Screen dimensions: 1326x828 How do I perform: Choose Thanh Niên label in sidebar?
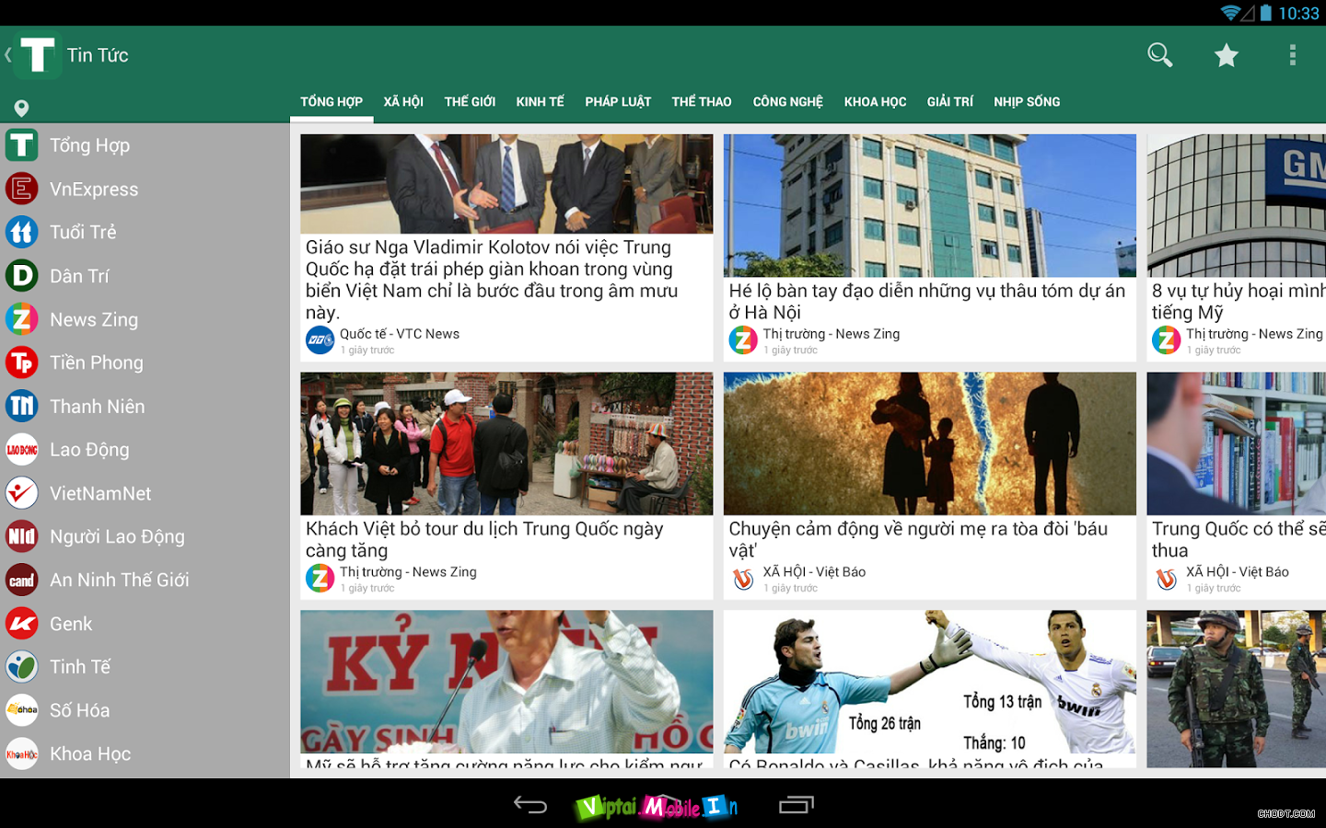pos(98,407)
